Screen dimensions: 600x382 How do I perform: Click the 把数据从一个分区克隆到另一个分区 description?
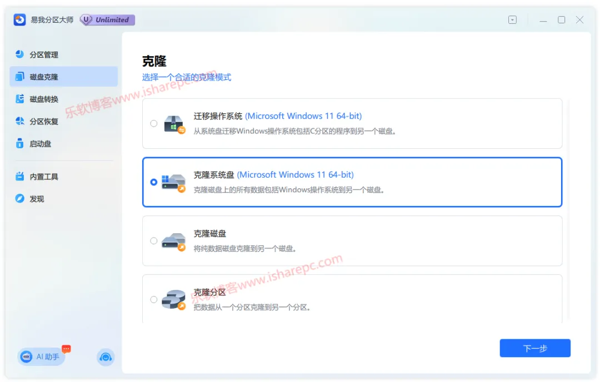[252, 307]
